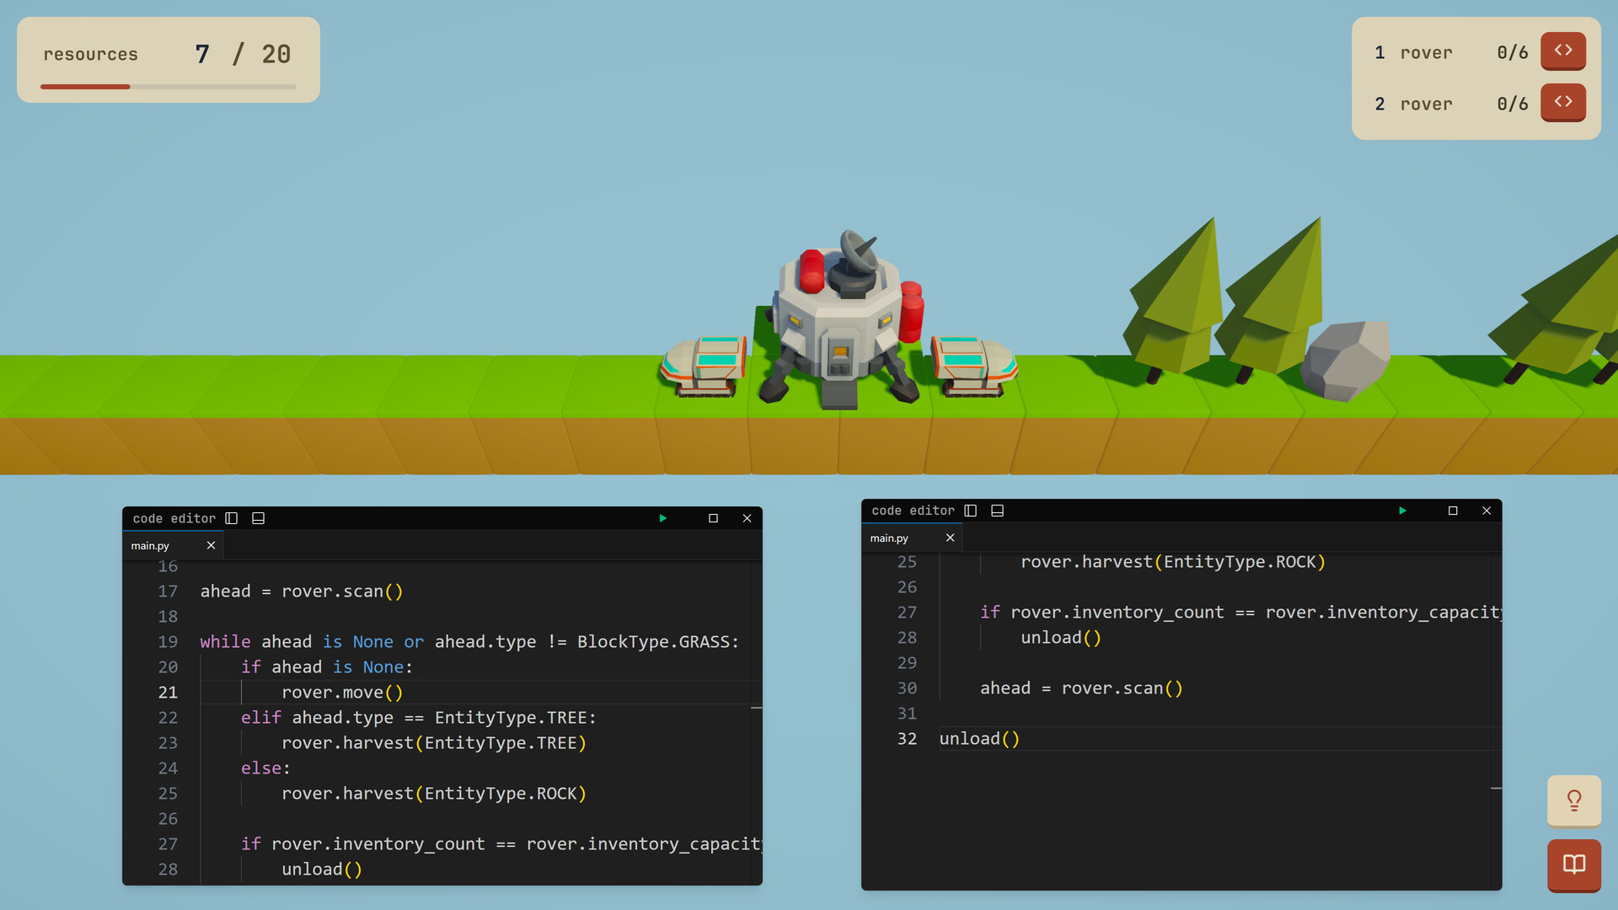This screenshot has width=1618, height=910.
Task: Show hint via lightbulb button
Action: (x=1574, y=800)
